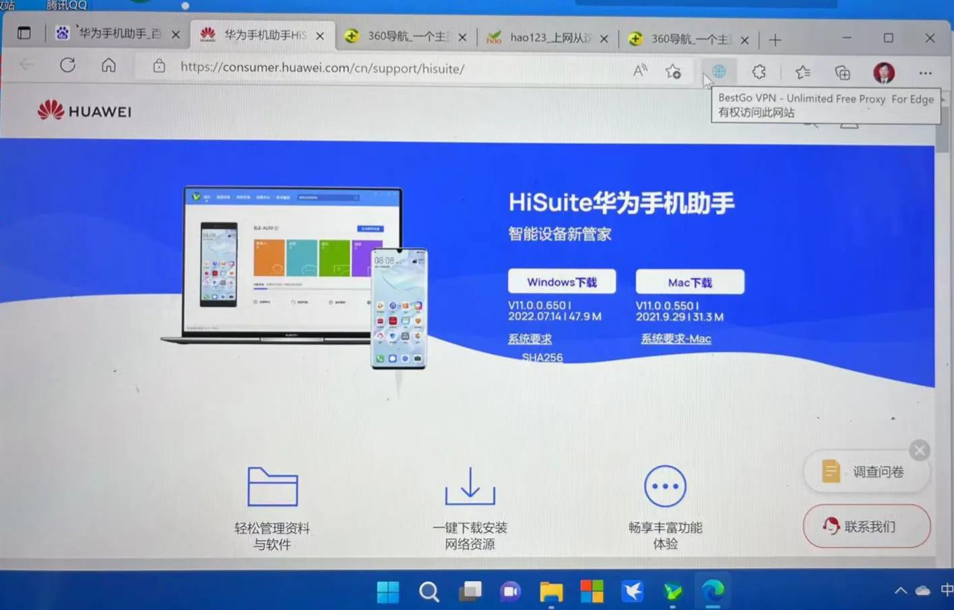Open the 系统要求-Mac link
Viewport: 954px width, 610px height.
(x=676, y=339)
